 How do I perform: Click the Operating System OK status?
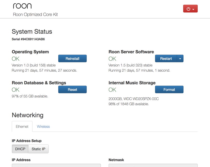pos(15,59)
